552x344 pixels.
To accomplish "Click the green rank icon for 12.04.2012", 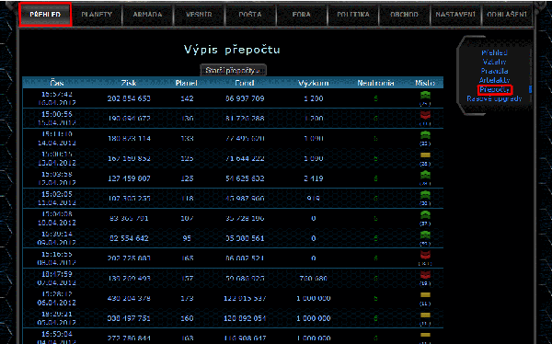I will pos(425,175).
